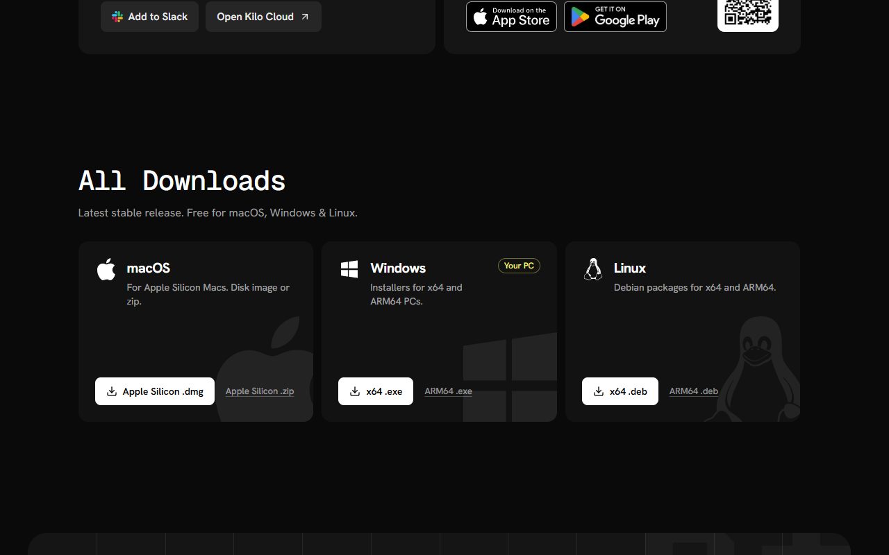Follow the Apple Silicon .zip link
The image size is (889, 555).
[x=260, y=391]
